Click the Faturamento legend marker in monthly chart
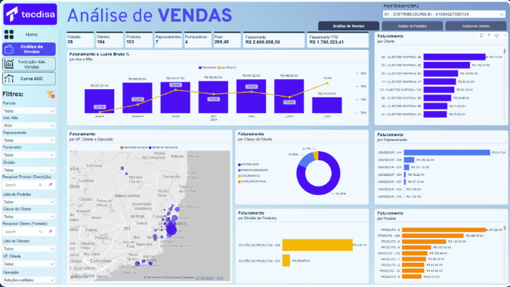This screenshot has width=510, height=287. click(199, 68)
